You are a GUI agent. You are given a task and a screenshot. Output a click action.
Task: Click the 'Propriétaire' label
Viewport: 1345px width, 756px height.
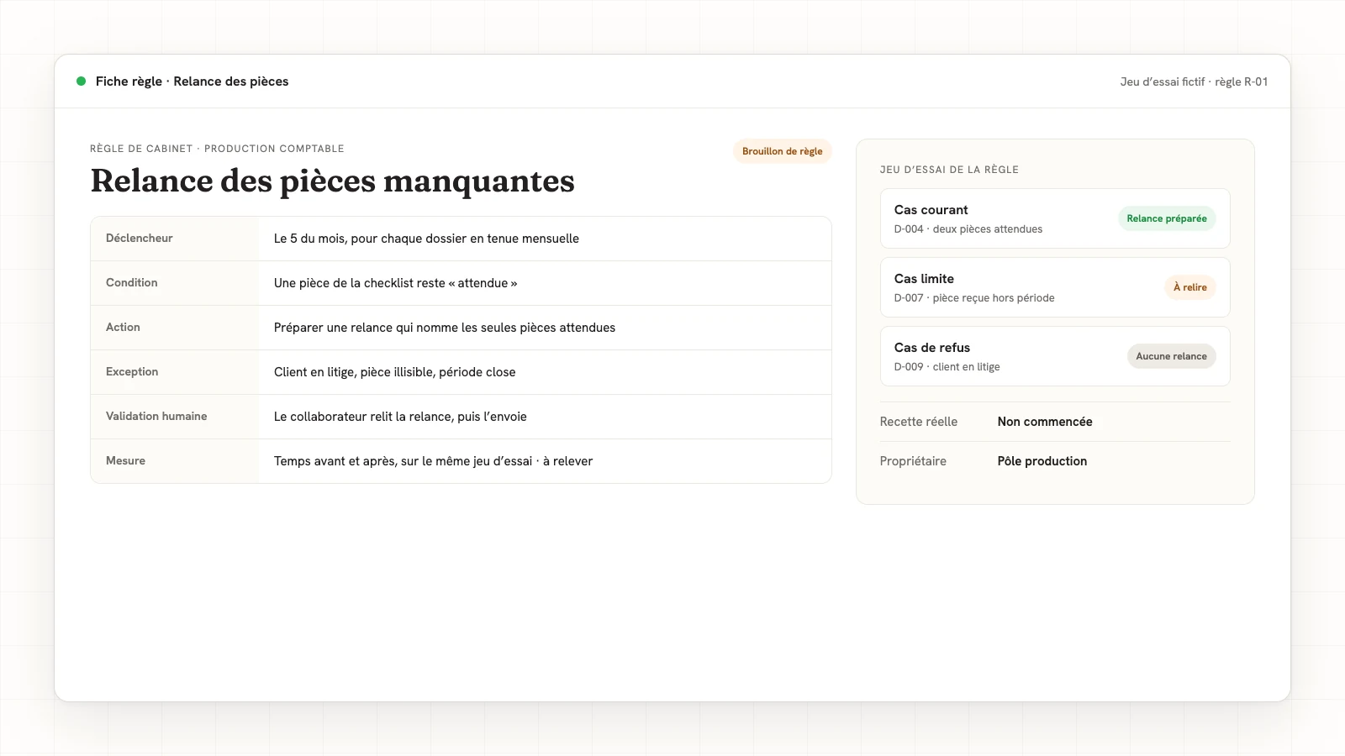coord(913,461)
